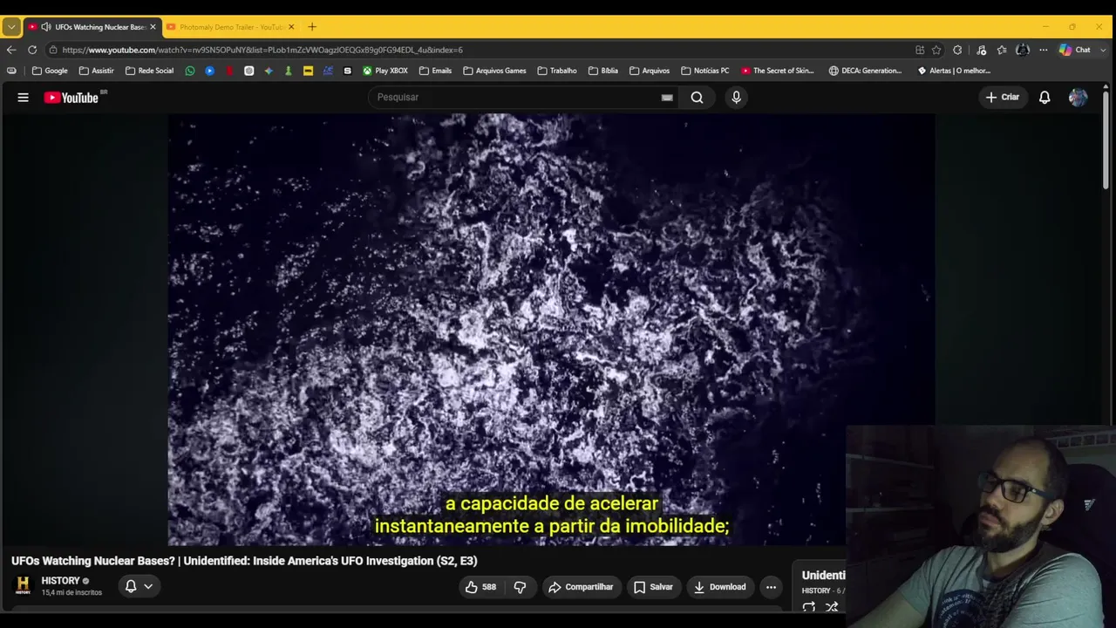Open the HISTORY channel avatar

click(23, 586)
